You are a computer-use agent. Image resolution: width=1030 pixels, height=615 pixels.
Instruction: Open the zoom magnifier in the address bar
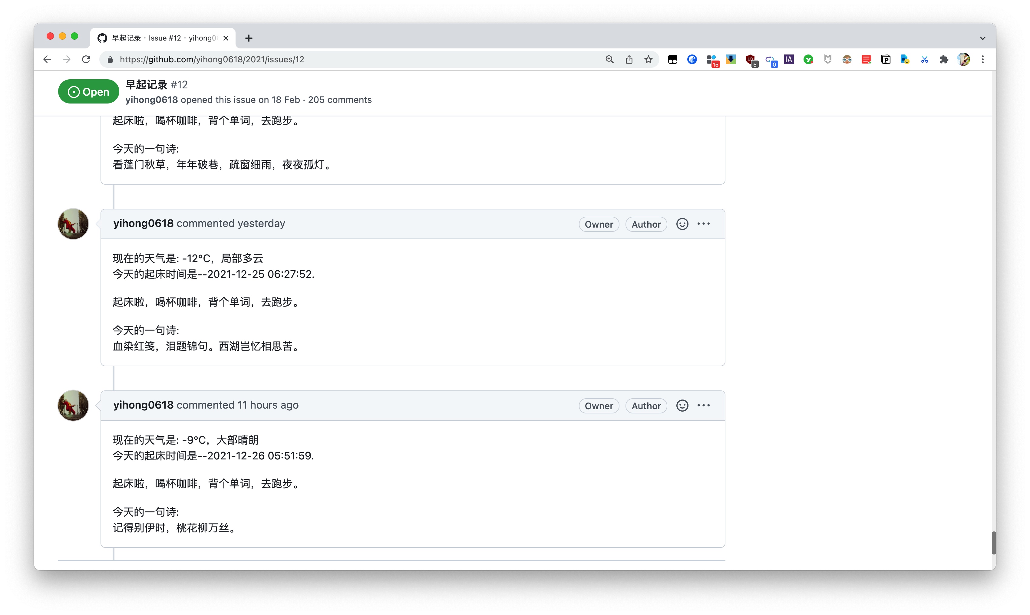(609, 60)
